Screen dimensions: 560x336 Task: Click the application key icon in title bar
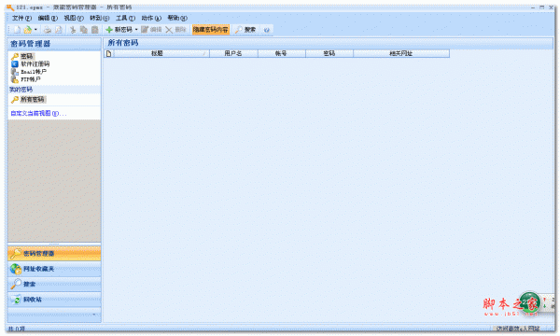[10, 7]
